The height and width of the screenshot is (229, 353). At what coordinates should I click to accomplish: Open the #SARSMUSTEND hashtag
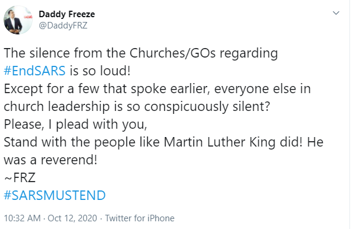point(55,195)
